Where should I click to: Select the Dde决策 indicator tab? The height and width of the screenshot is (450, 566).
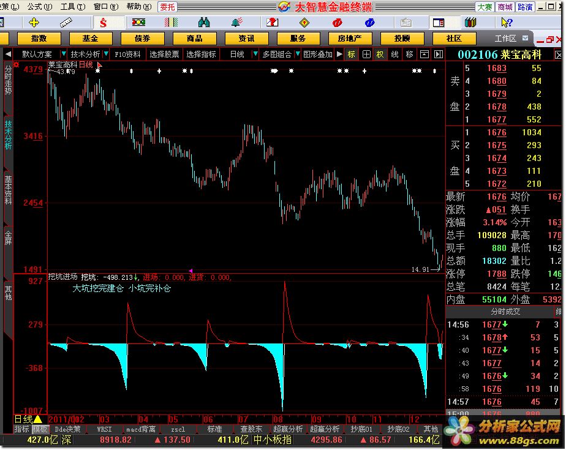(67, 429)
